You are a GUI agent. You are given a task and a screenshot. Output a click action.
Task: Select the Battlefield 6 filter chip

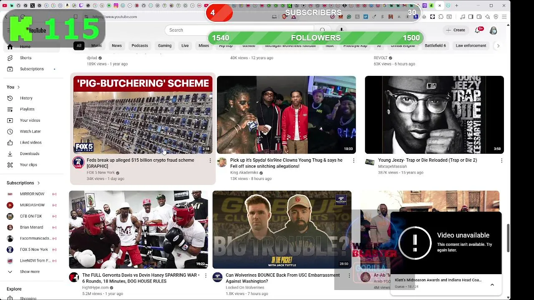(x=435, y=46)
